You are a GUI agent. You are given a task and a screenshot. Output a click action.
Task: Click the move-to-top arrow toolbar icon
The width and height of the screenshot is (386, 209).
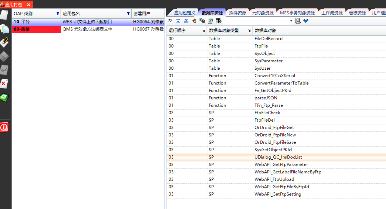click(x=178, y=21)
